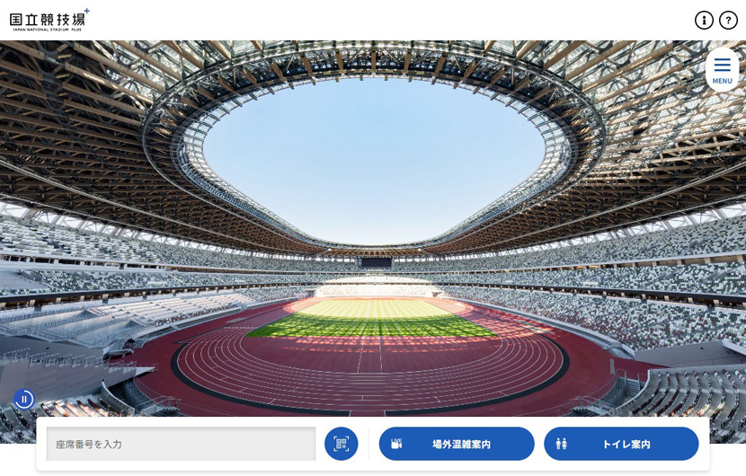Image resolution: width=746 pixels, height=476 pixels.
Task: Open 場外混雑案内 congestion guide
Action: [x=457, y=444]
